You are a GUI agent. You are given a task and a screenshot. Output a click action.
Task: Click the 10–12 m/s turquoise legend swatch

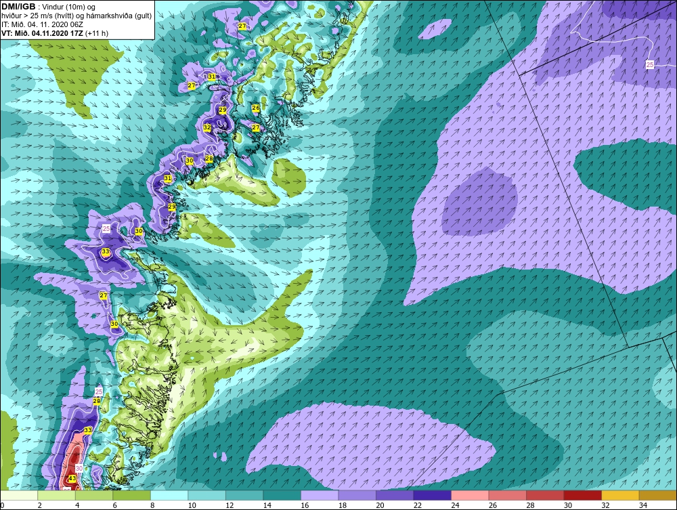206,495
